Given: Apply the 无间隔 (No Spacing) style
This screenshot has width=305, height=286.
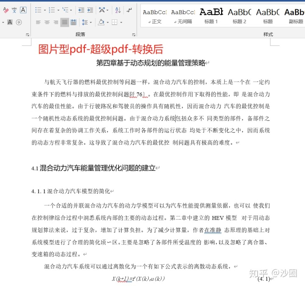Looking at the screenshot, I should [183, 16].
